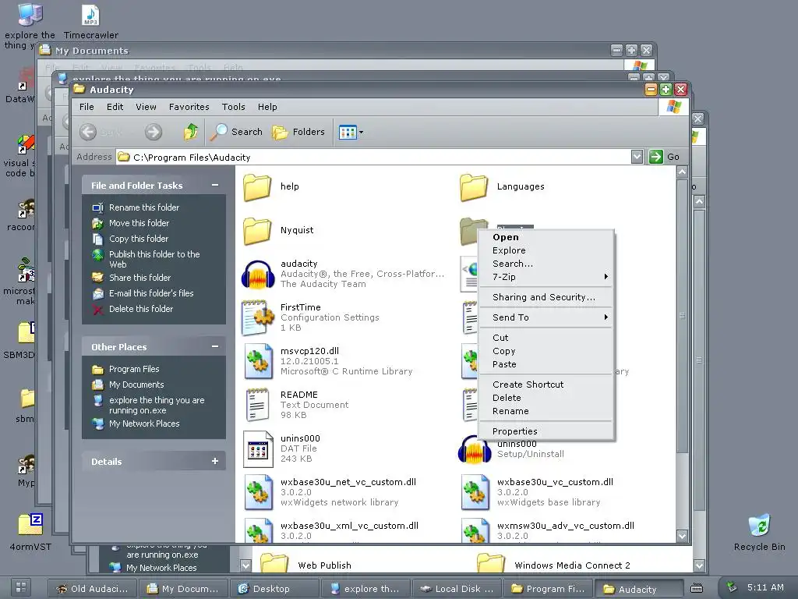Expand the 7-Zip submenu
The width and height of the screenshot is (798, 599).
(x=546, y=277)
